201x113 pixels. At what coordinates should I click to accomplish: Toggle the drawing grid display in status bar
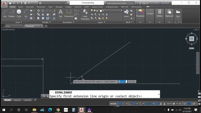point(120,104)
